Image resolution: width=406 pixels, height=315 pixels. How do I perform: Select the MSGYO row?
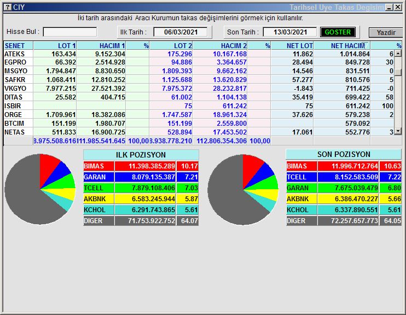[x=199, y=71]
